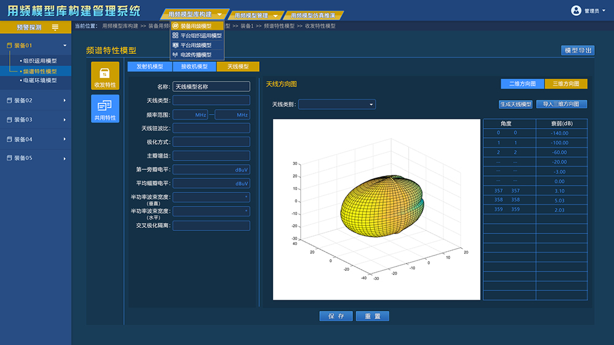
Task: Click the 生成天线模型 button
Action: click(x=516, y=104)
